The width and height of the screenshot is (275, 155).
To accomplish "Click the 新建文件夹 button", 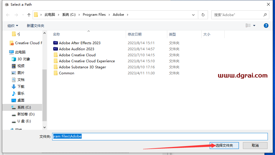I will pyautogui.click(x=36, y=26).
